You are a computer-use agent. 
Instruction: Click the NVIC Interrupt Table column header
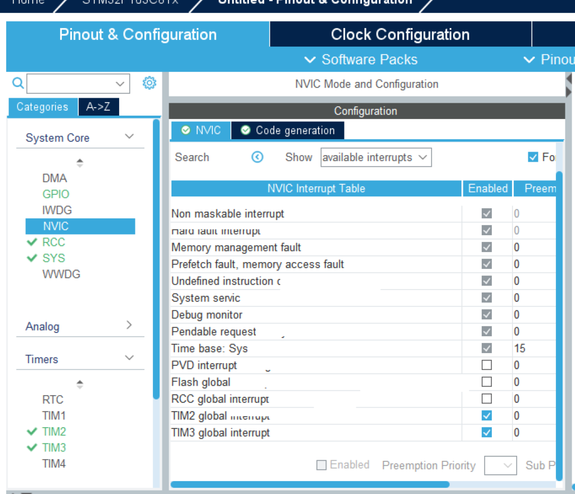coord(316,189)
